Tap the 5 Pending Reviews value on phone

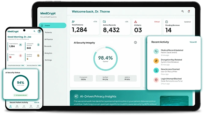pos(28,59)
